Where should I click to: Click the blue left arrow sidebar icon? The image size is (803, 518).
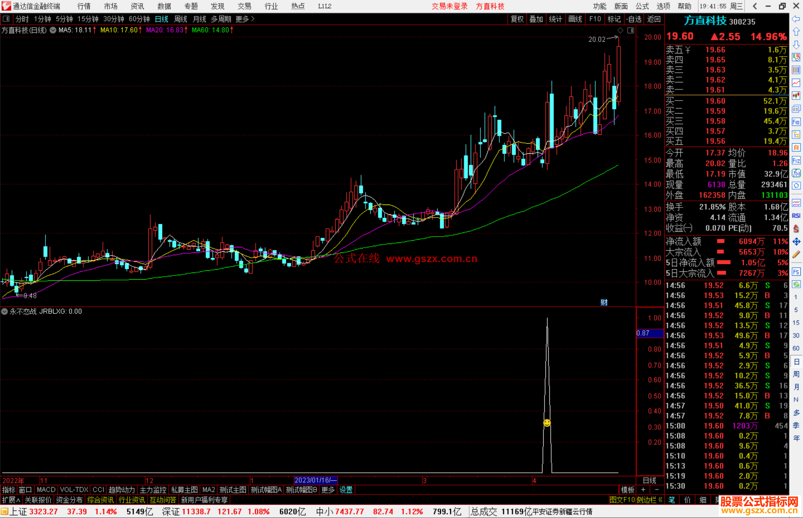click(x=796, y=19)
